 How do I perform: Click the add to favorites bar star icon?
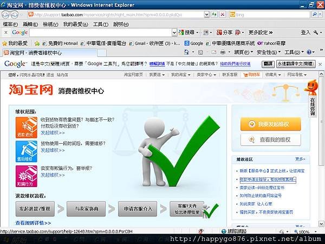(37, 43)
